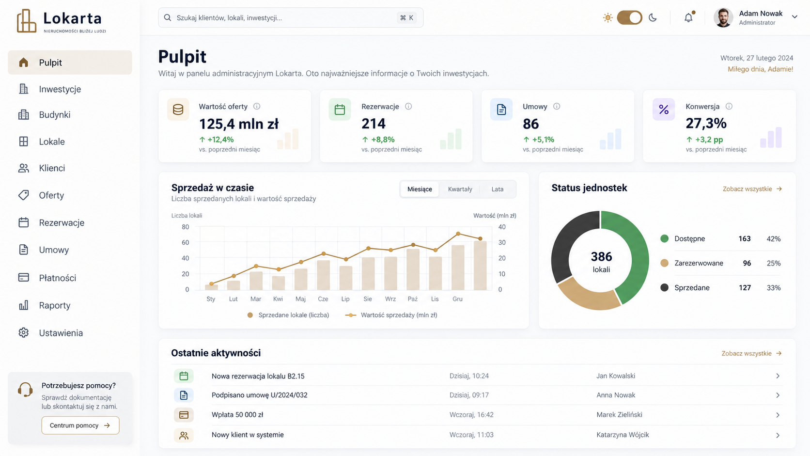810x456 pixels.
Task: Open details chevron for Katarzyna Wójcik row
Action: 778,435
